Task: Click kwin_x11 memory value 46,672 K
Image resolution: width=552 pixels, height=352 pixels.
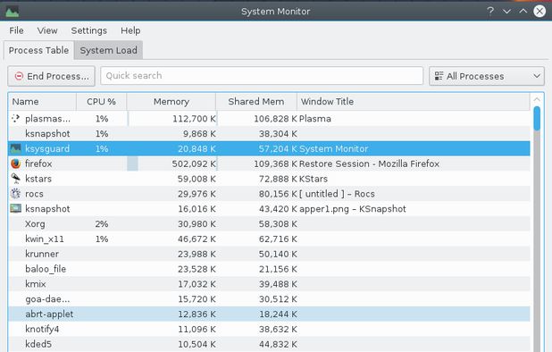Action: pyautogui.click(x=197, y=239)
